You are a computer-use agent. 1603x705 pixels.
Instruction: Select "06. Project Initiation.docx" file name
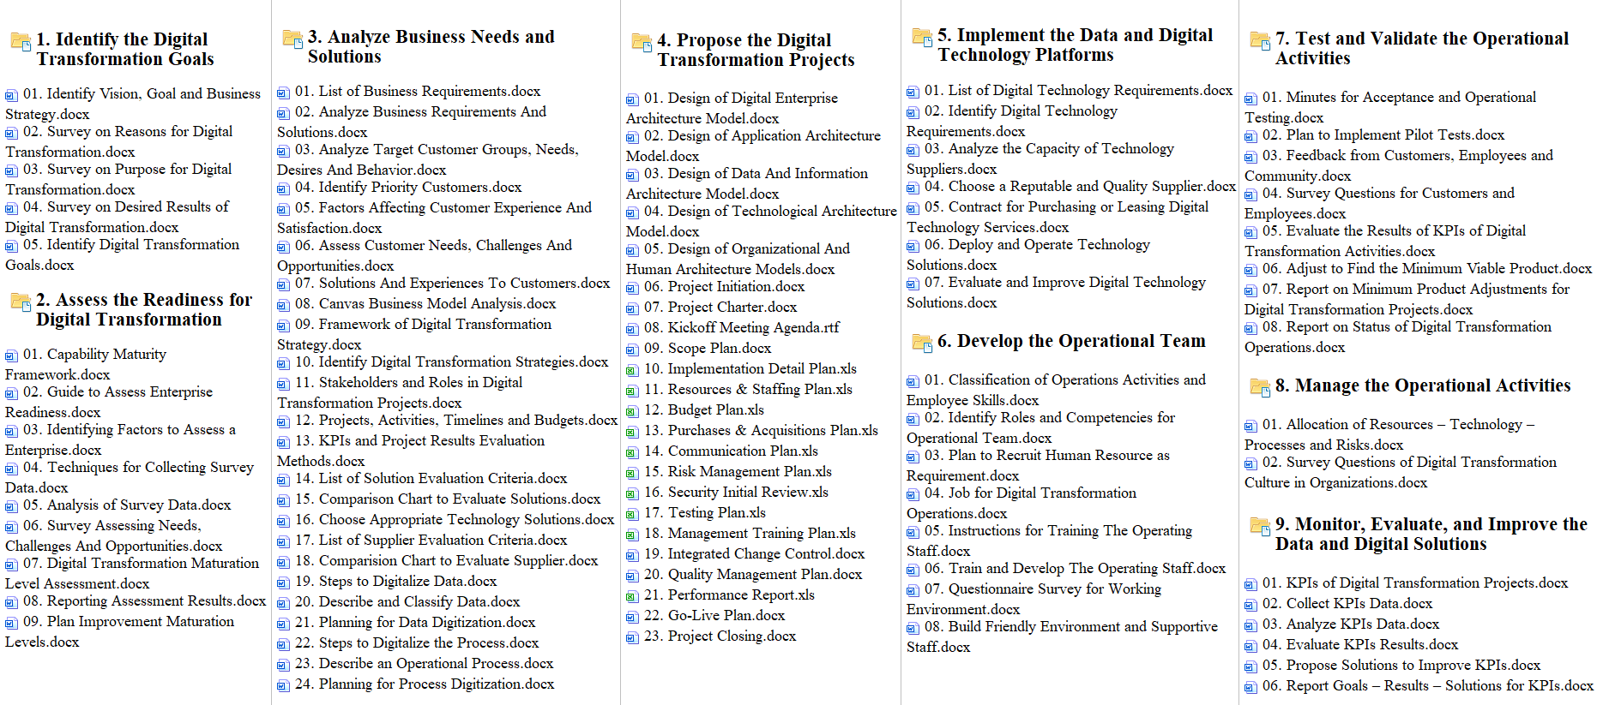[725, 286]
